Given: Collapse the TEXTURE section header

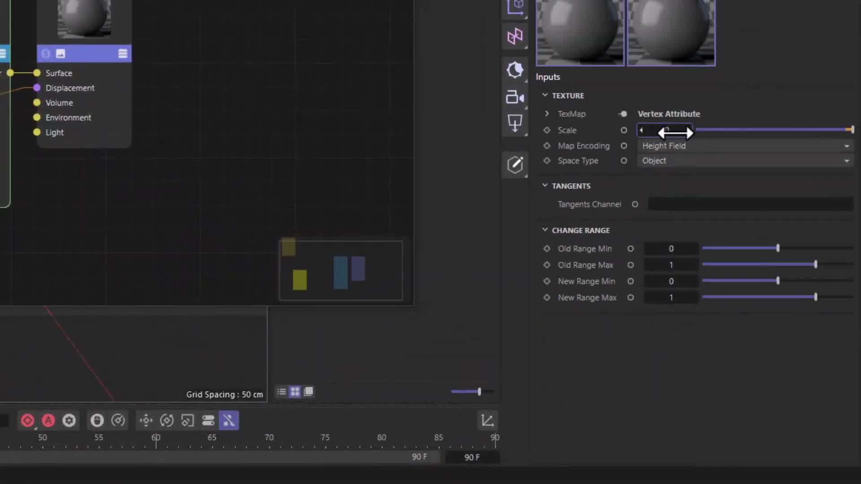Looking at the screenshot, I should point(545,95).
